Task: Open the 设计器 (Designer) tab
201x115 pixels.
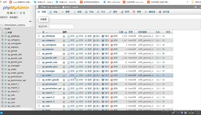Action: (164, 12)
